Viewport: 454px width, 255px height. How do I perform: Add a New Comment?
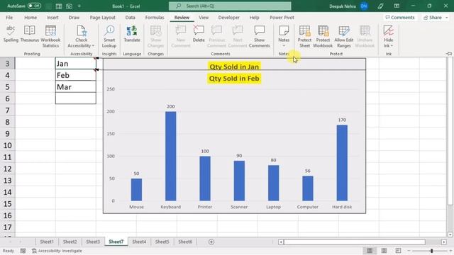(x=181, y=36)
